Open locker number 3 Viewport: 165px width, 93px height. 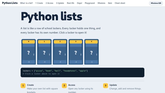(76, 52)
